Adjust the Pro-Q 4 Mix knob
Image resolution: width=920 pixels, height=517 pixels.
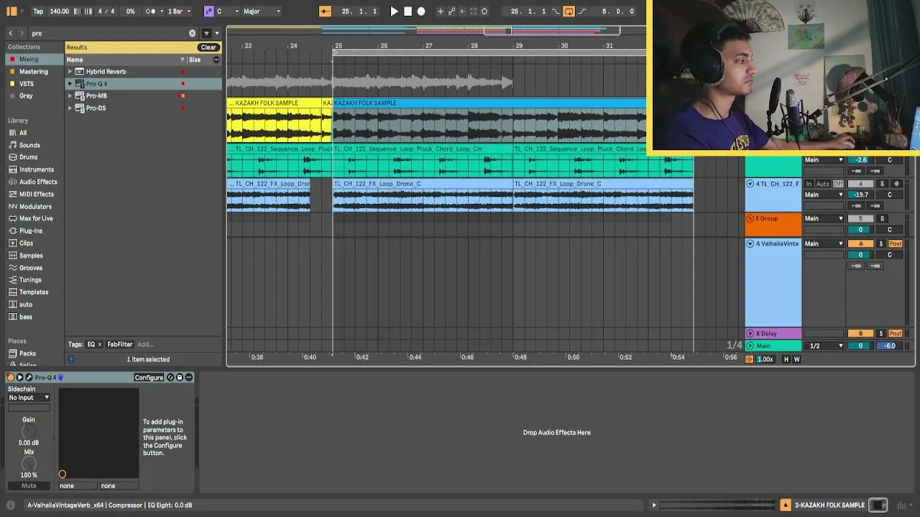click(29, 464)
